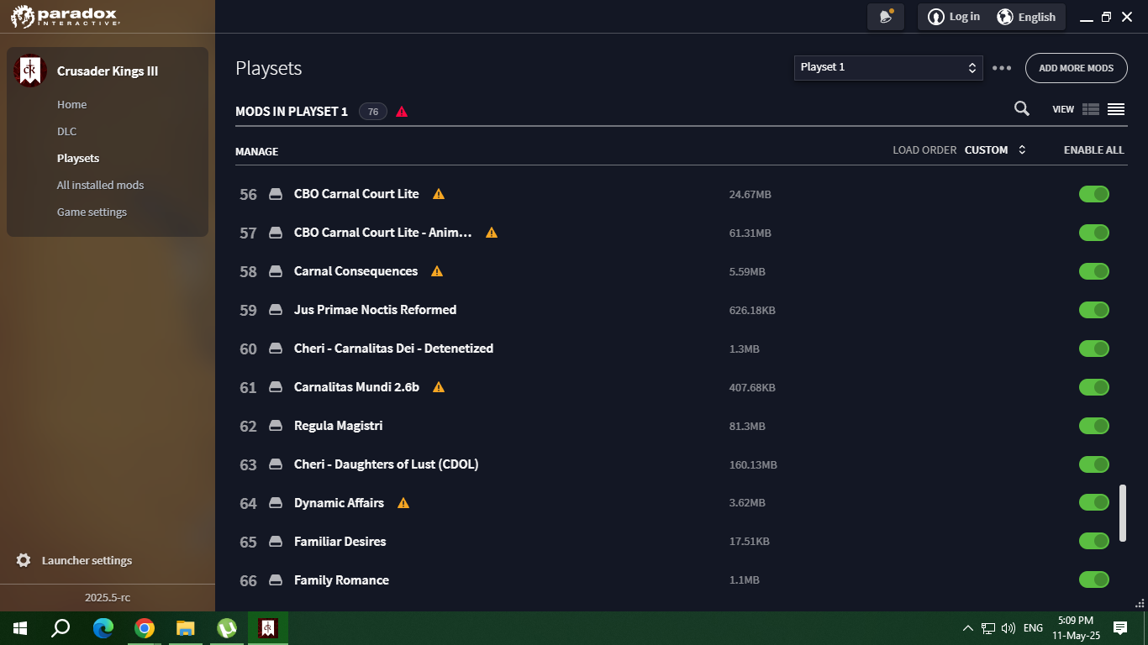The width and height of the screenshot is (1148, 645).
Task: Click the Paradox Interactive logo
Action: (x=66, y=16)
